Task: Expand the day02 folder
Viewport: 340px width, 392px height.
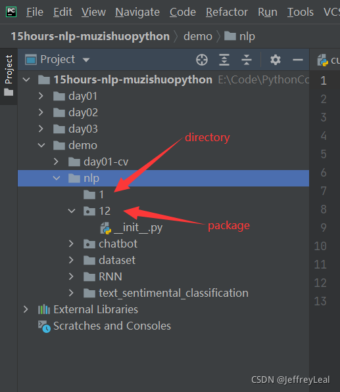Action: point(41,112)
